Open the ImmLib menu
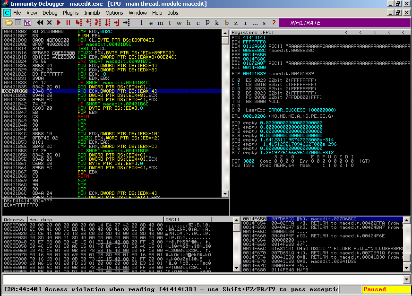 click(92, 13)
